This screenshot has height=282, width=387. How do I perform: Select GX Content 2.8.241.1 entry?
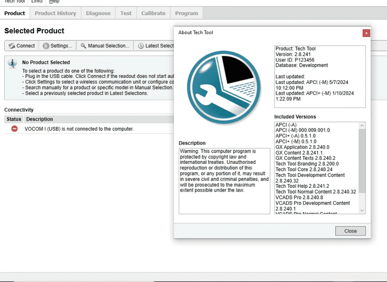299,153
